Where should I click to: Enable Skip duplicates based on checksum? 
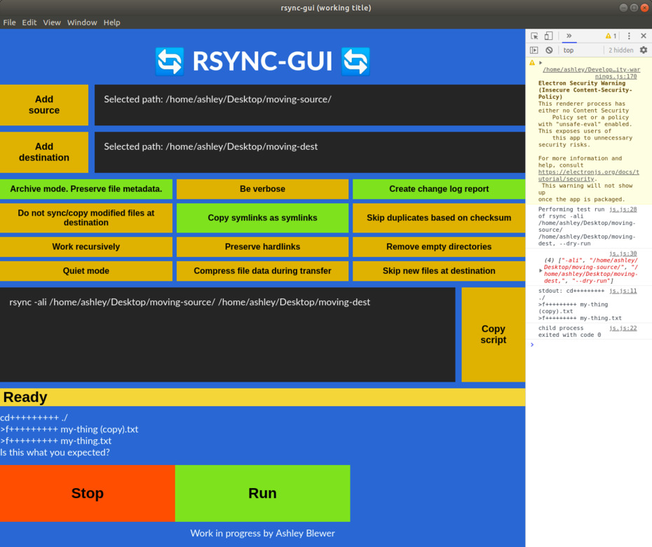(x=439, y=218)
